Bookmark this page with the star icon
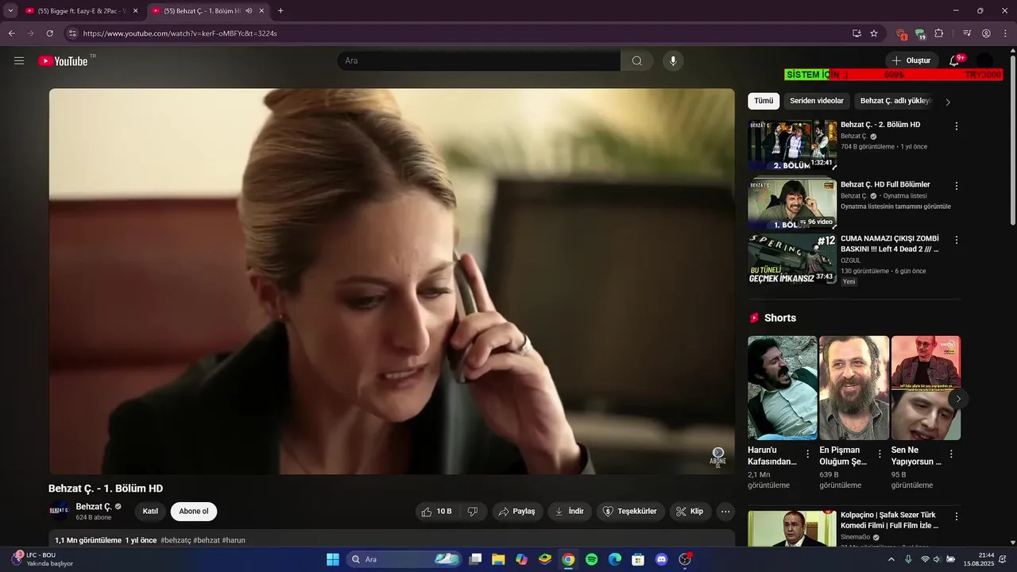 pos(874,33)
